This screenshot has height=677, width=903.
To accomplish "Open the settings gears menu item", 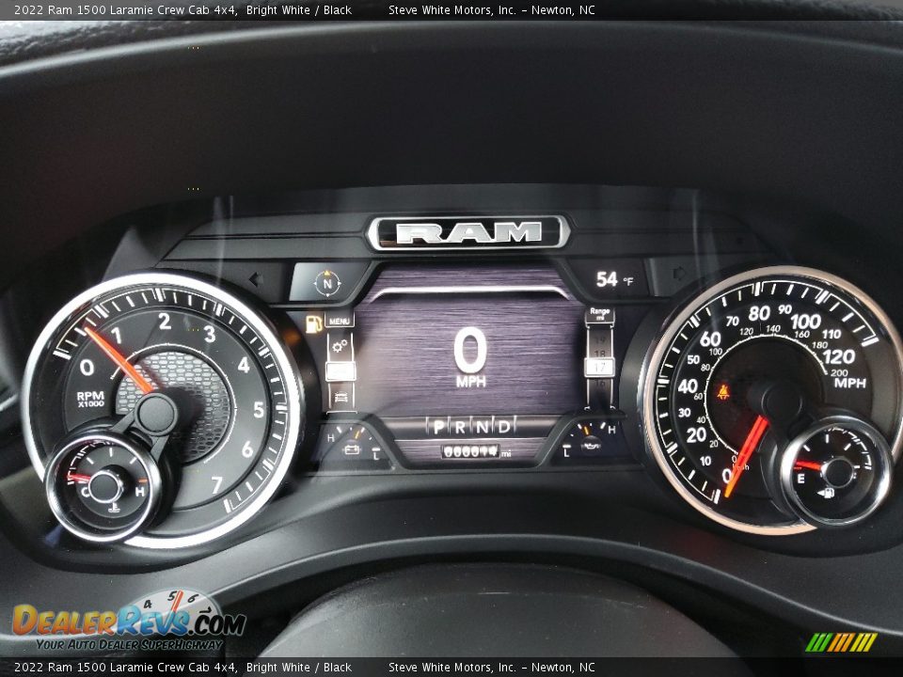I will (341, 346).
